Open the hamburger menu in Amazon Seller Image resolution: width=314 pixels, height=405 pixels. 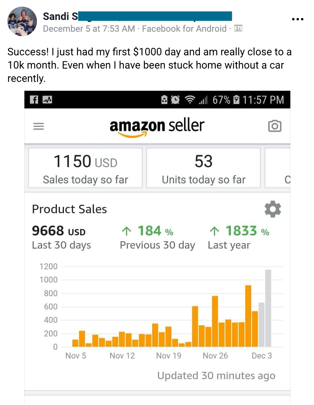[38, 126]
